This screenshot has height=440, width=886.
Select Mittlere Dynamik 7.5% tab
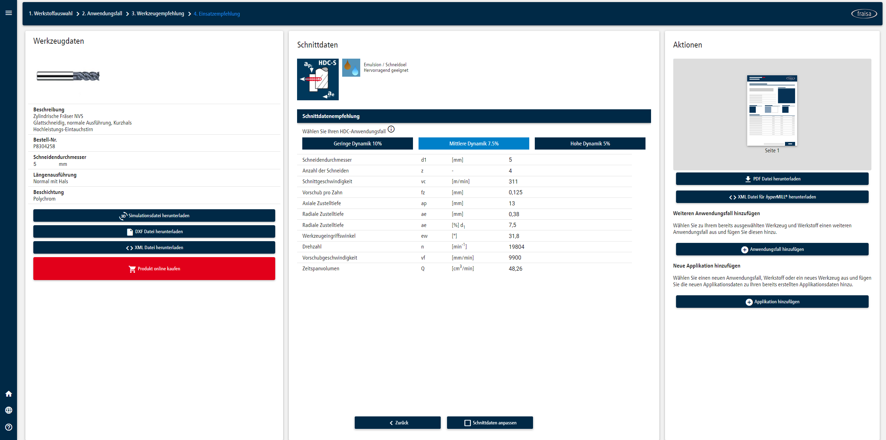pos(474,144)
